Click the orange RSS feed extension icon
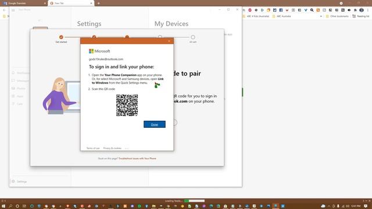 pos(318,10)
